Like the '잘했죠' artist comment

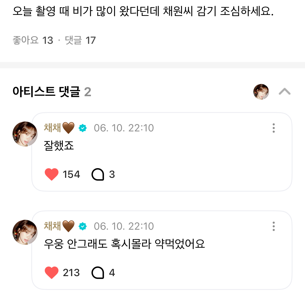point(52,174)
